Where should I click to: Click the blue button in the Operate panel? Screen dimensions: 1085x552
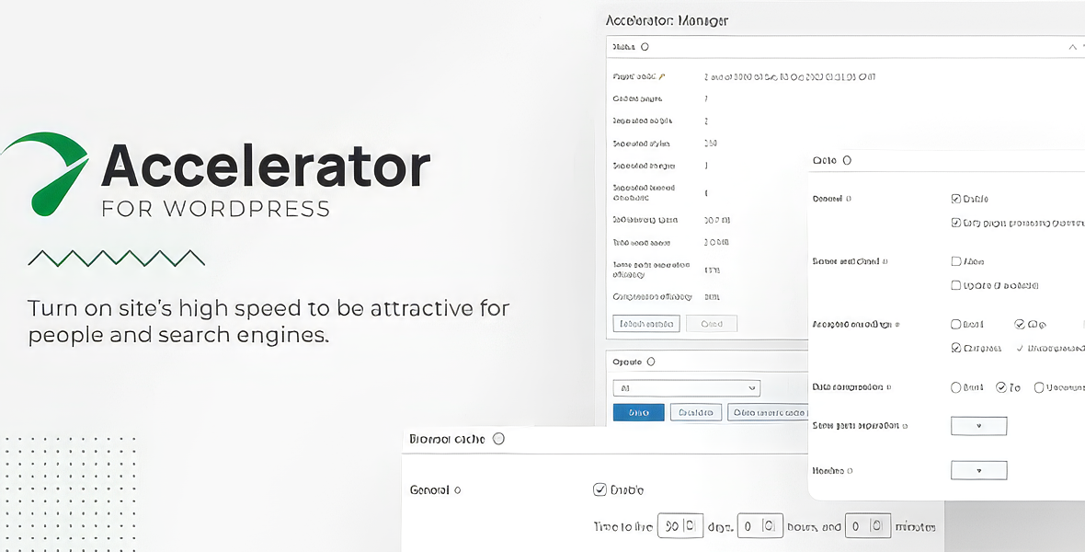[x=639, y=413]
